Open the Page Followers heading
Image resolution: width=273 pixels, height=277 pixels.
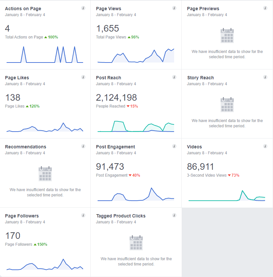(22, 216)
